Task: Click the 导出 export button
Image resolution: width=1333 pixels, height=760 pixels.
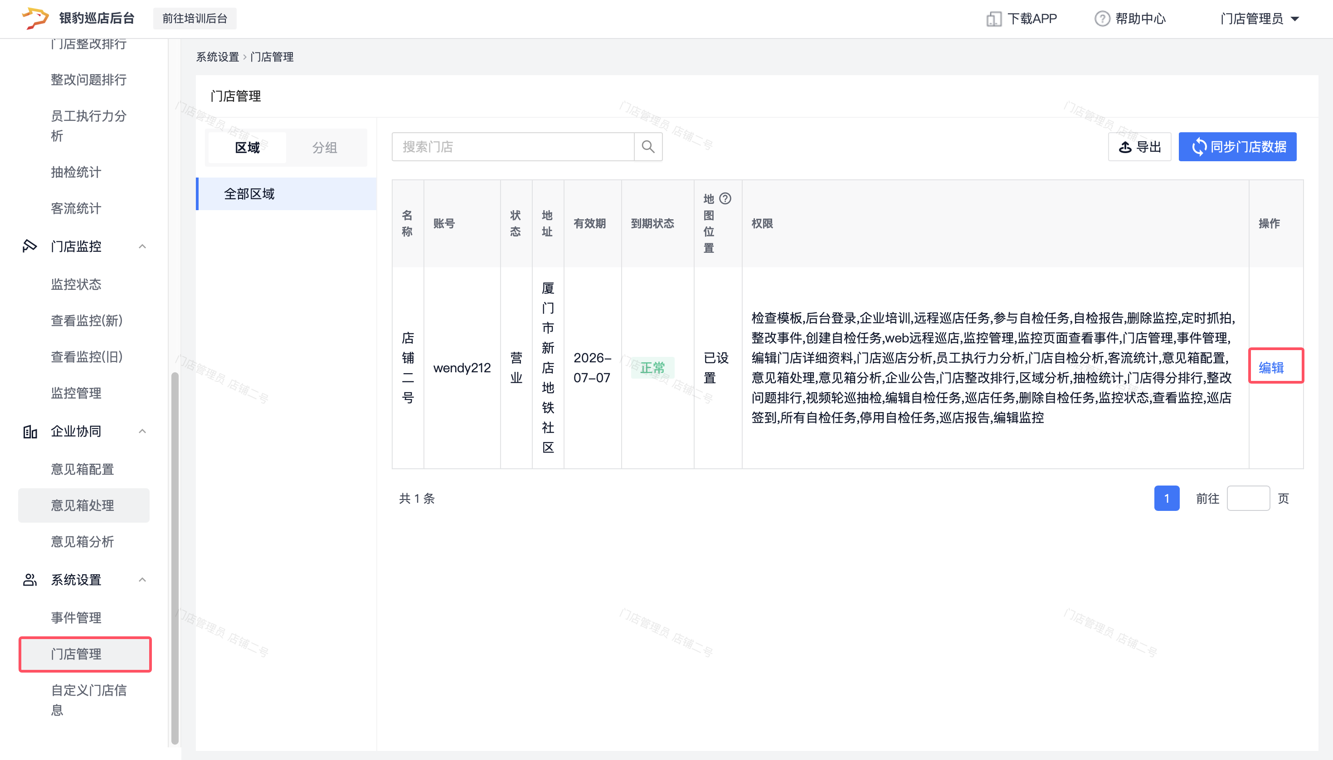Action: click(1140, 147)
